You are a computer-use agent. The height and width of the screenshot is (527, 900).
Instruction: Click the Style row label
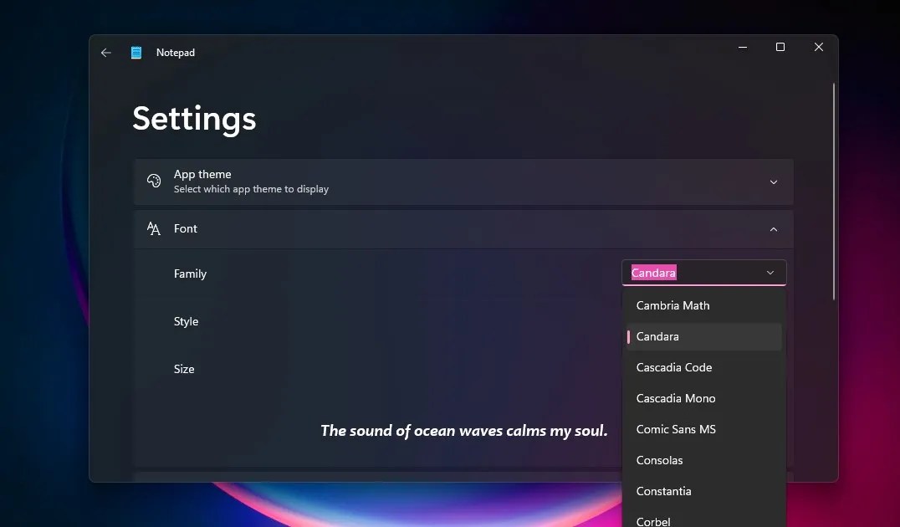pos(186,321)
